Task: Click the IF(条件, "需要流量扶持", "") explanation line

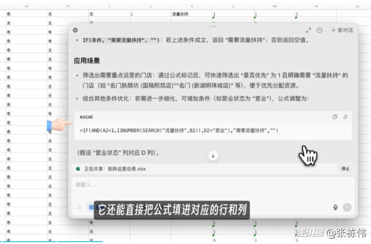Action: tap(196, 40)
